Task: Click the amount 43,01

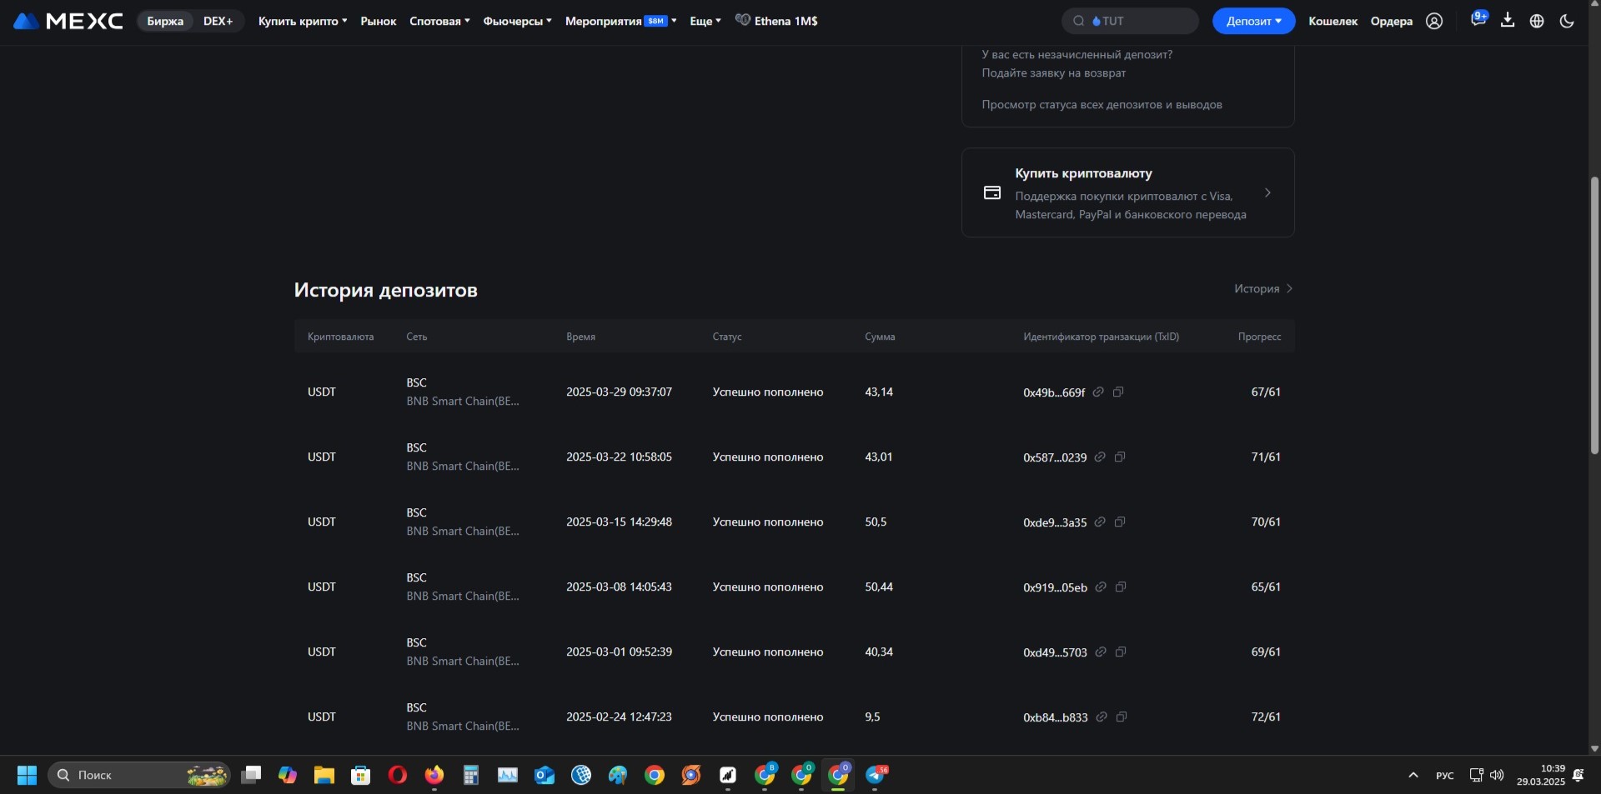Action: coord(879,457)
